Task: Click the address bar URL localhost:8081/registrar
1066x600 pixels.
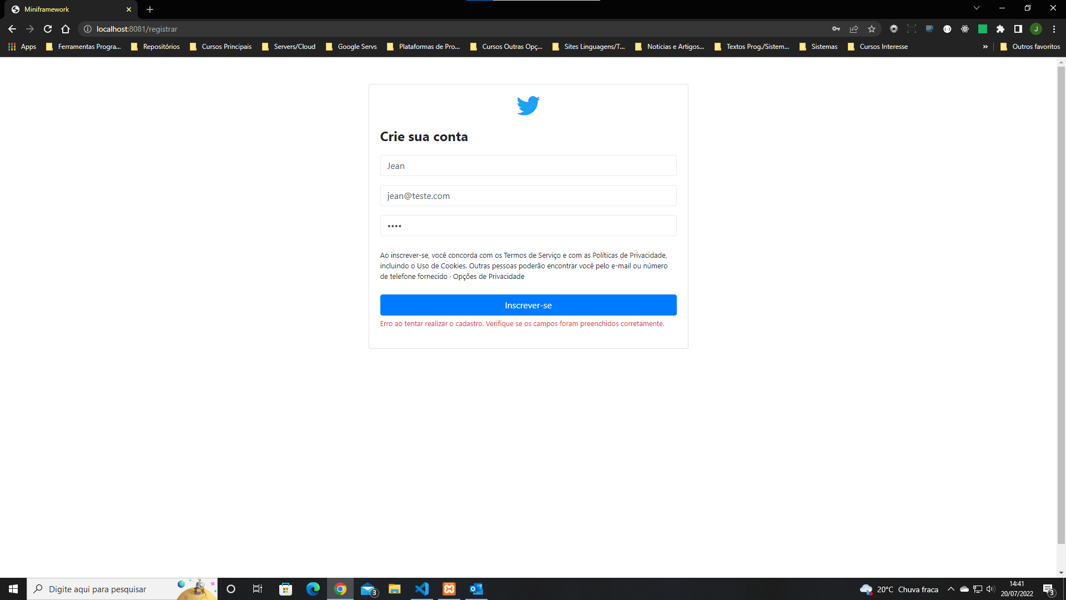Action: point(137,29)
